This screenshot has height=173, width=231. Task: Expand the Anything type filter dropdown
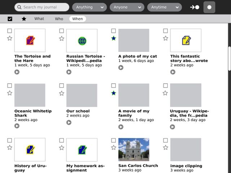click(x=89, y=7)
